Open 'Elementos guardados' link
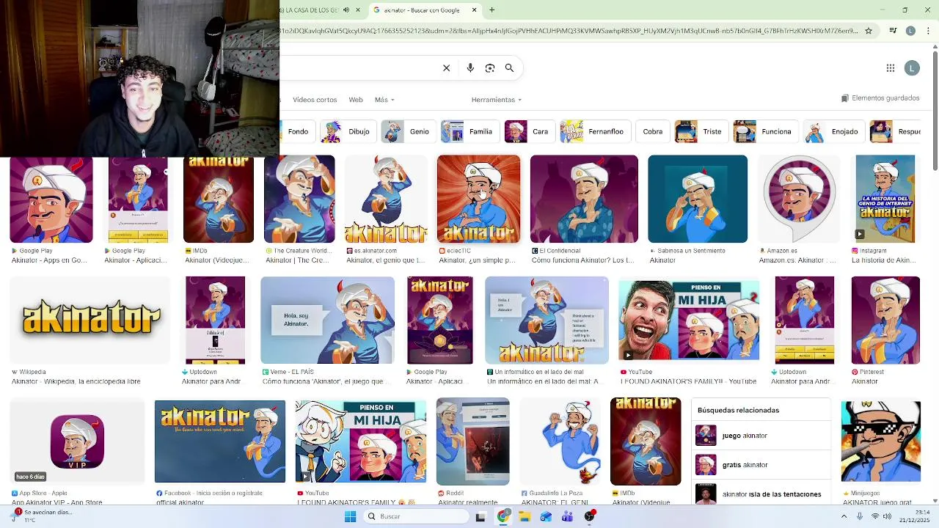 click(880, 98)
